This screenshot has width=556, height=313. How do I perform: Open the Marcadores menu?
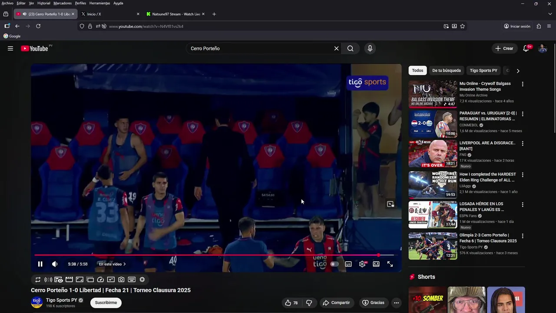(63, 3)
